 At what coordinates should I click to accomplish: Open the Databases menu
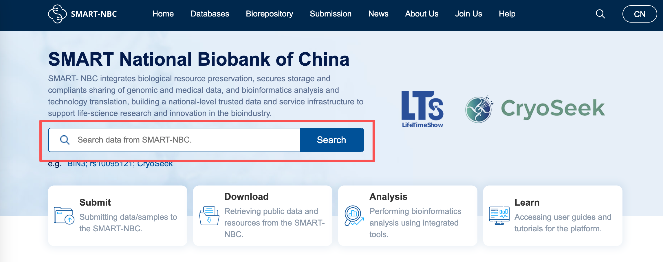point(210,14)
